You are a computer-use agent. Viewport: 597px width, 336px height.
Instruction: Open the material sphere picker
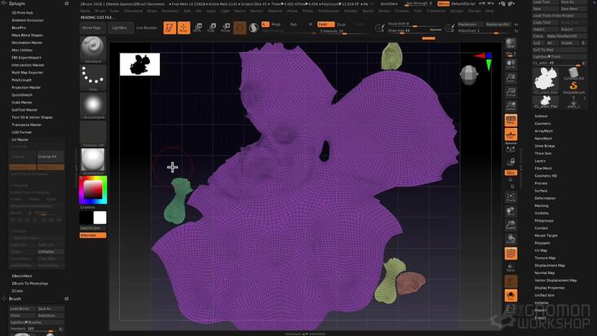click(93, 161)
